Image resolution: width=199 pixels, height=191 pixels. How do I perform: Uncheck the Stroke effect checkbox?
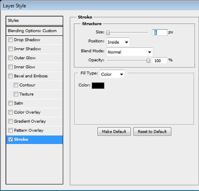11,139
